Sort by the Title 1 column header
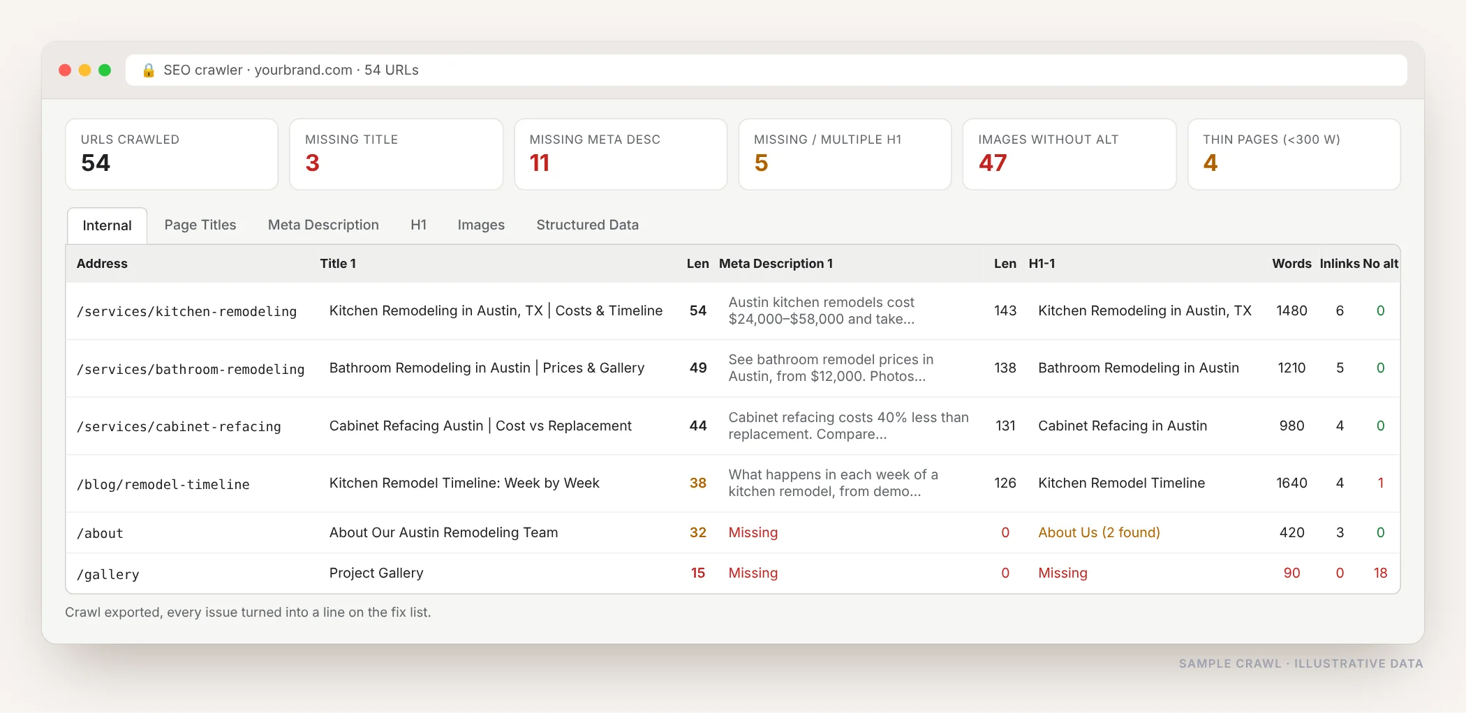 click(338, 264)
